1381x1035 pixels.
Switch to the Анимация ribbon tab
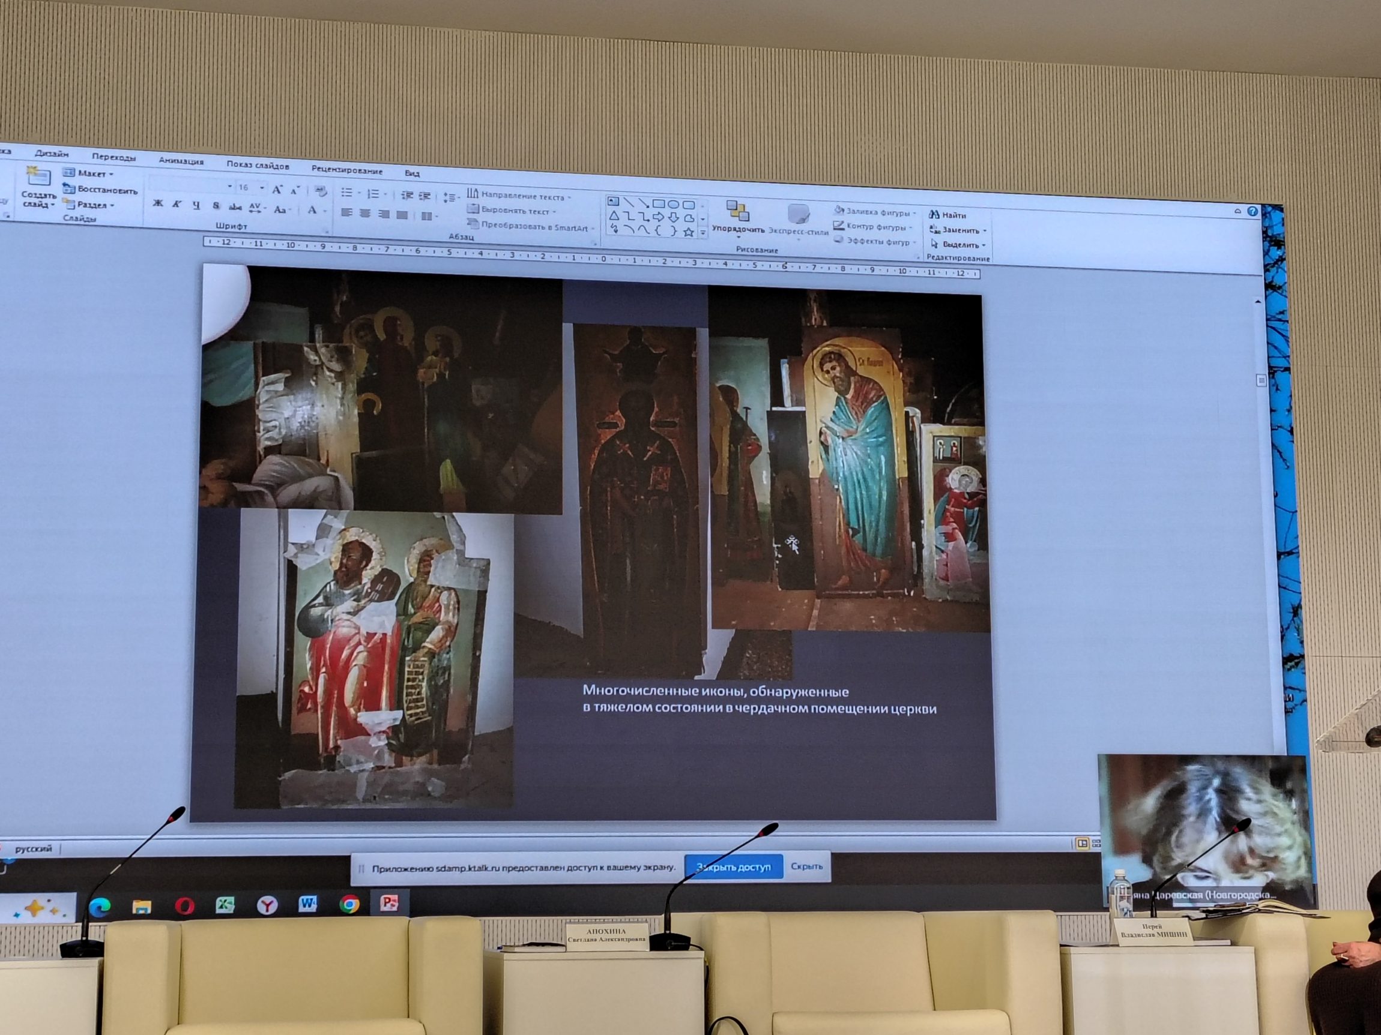coord(181,161)
